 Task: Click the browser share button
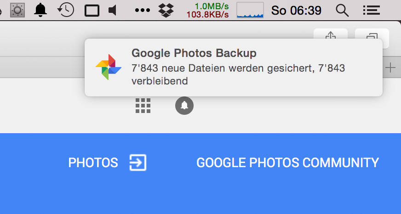point(331,34)
